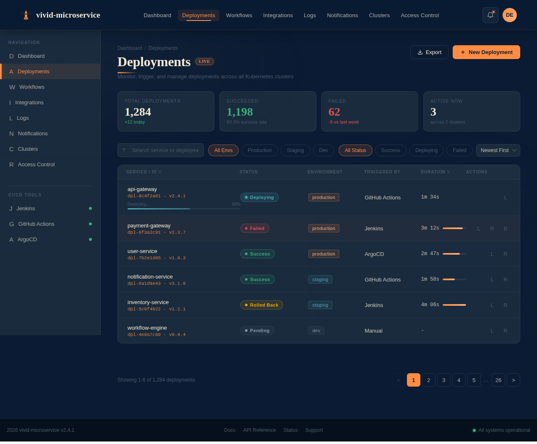Open the notifications bell icon

point(490,15)
